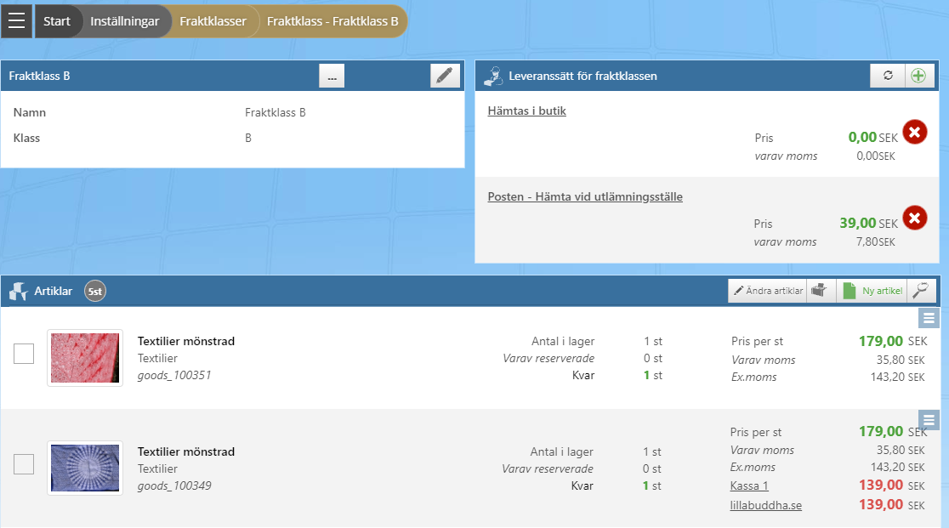This screenshot has height=528, width=949.
Task: Go to the Start breadcrumb
Action: 57,21
